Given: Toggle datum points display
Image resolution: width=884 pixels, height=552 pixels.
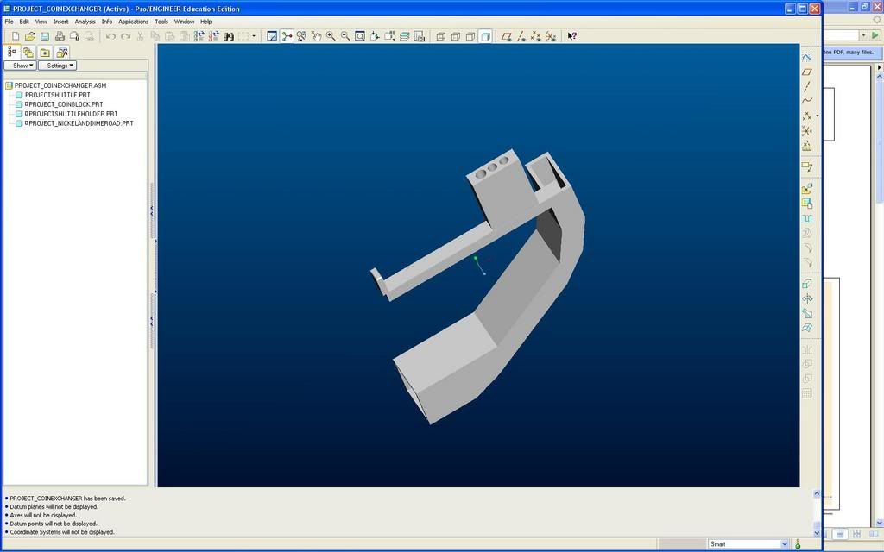Looking at the screenshot, I should pyautogui.click(x=535, y=36).
